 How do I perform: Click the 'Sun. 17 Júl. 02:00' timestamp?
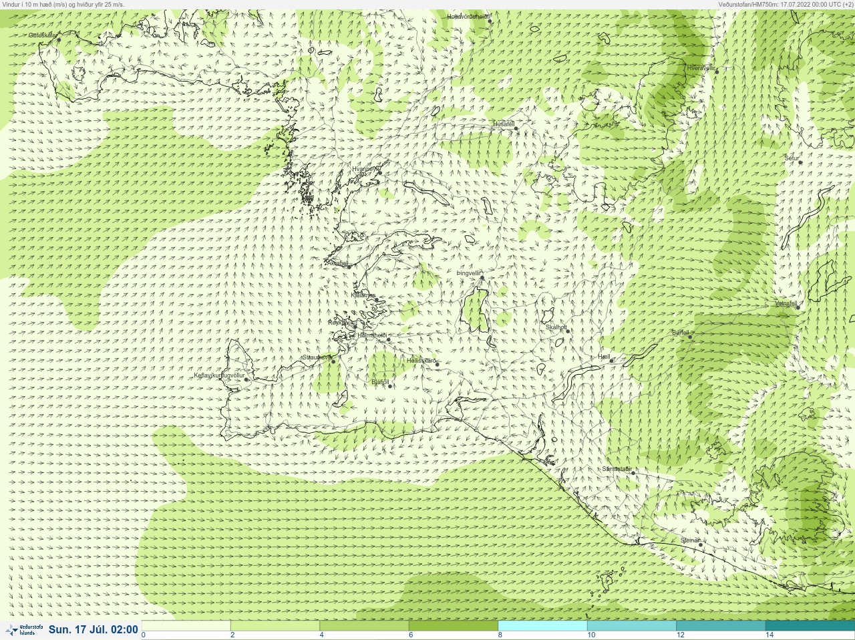click(x=94, y=629)
